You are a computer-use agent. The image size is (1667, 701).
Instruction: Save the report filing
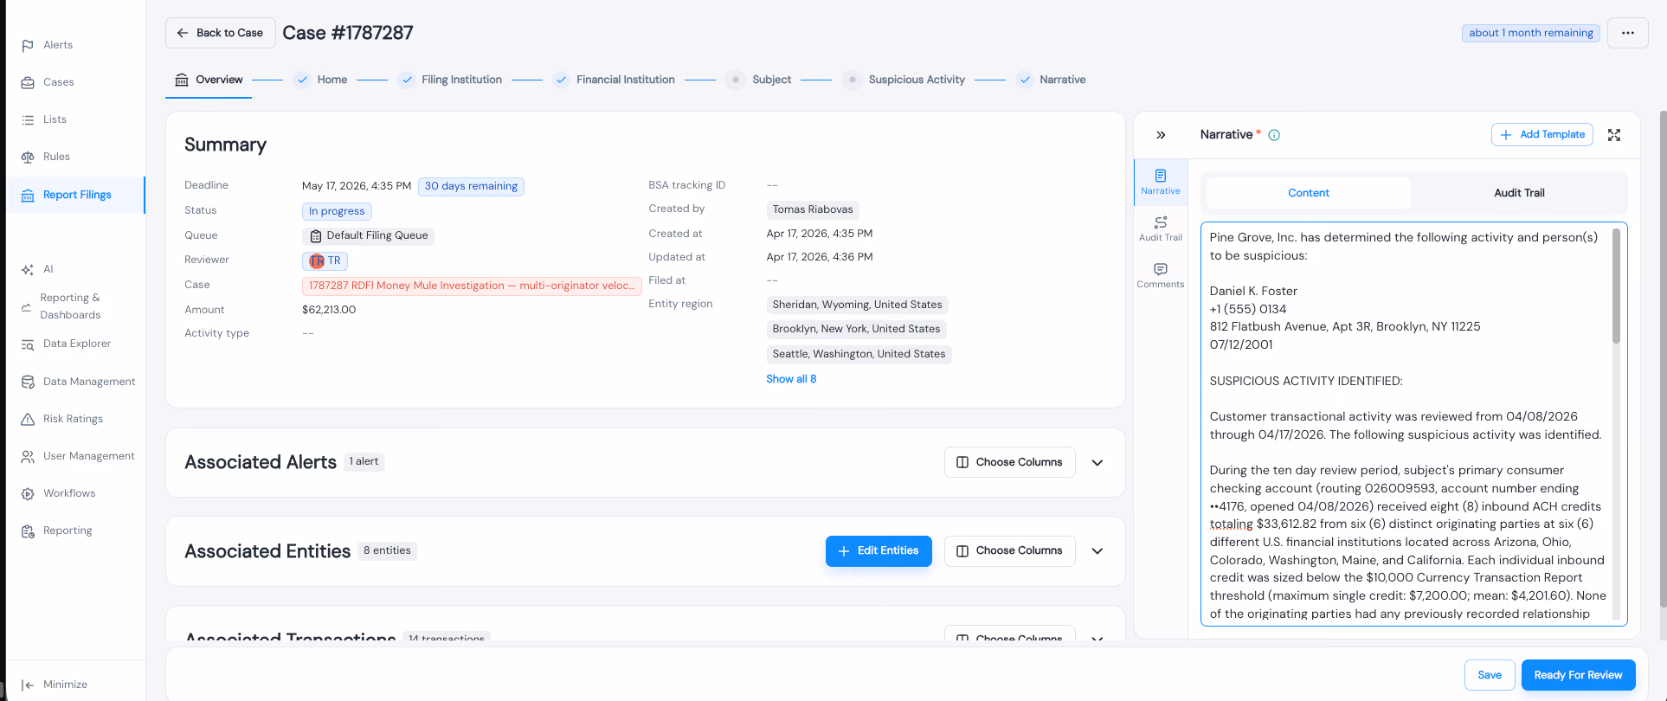click(x=1490, y=675)
